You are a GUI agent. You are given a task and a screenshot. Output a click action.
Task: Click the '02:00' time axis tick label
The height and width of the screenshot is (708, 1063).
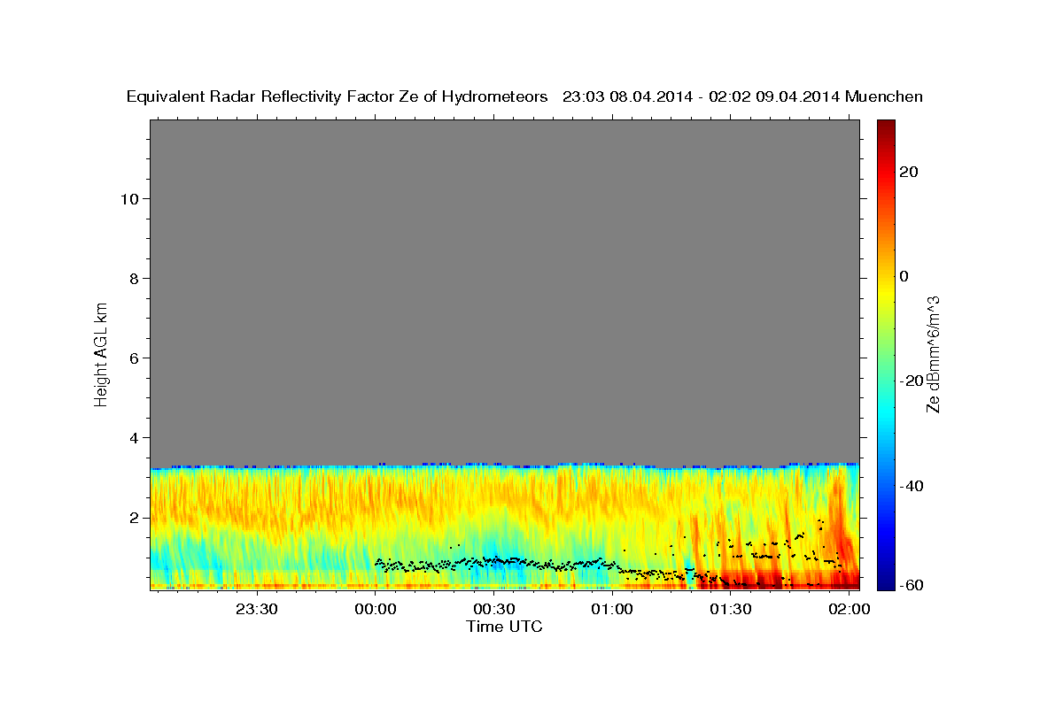click(x=850, y=609)
